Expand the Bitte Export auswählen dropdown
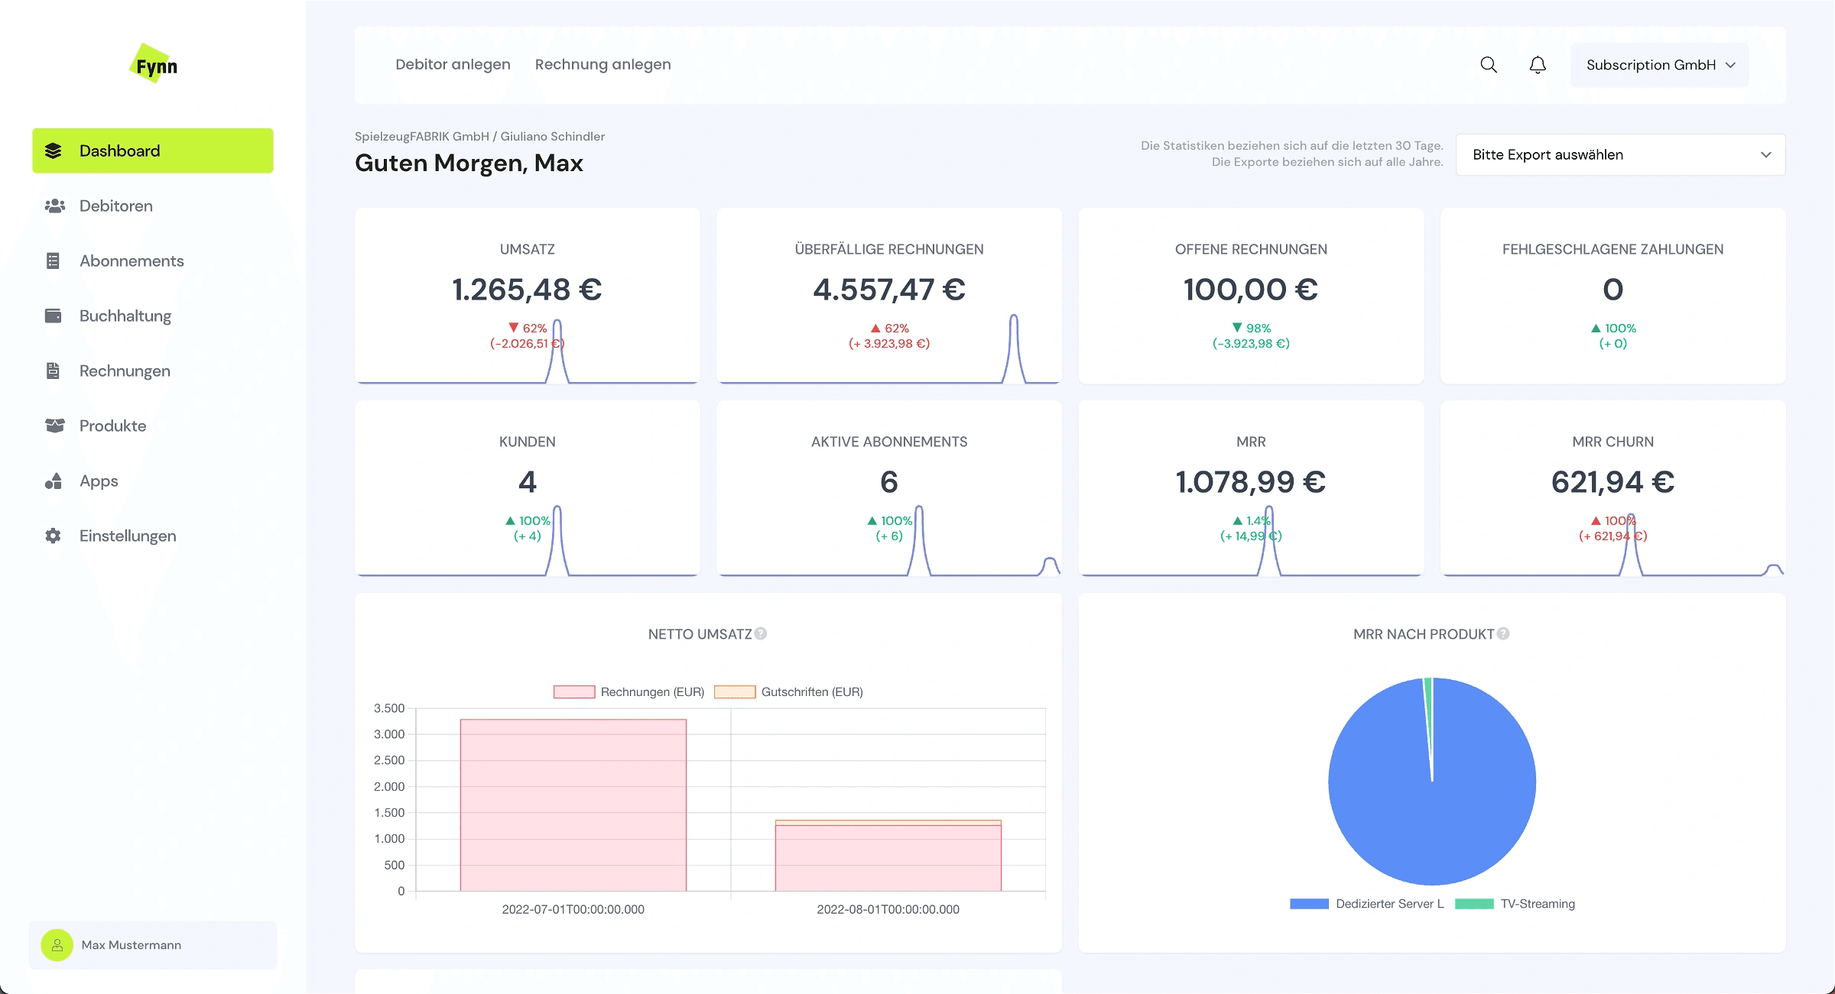Image resolution: width=1835 pixels, height=994 pixels. [1620, 155]
